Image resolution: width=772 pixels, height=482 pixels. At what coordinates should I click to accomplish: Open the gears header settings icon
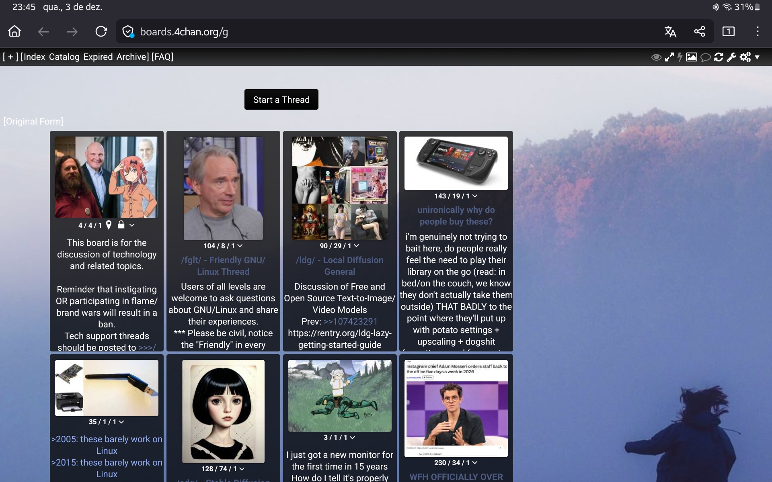click(745, 57)
